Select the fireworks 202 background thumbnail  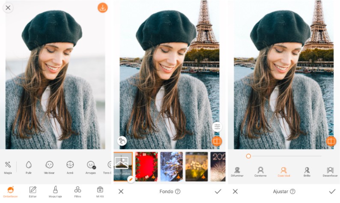[218, 166]
